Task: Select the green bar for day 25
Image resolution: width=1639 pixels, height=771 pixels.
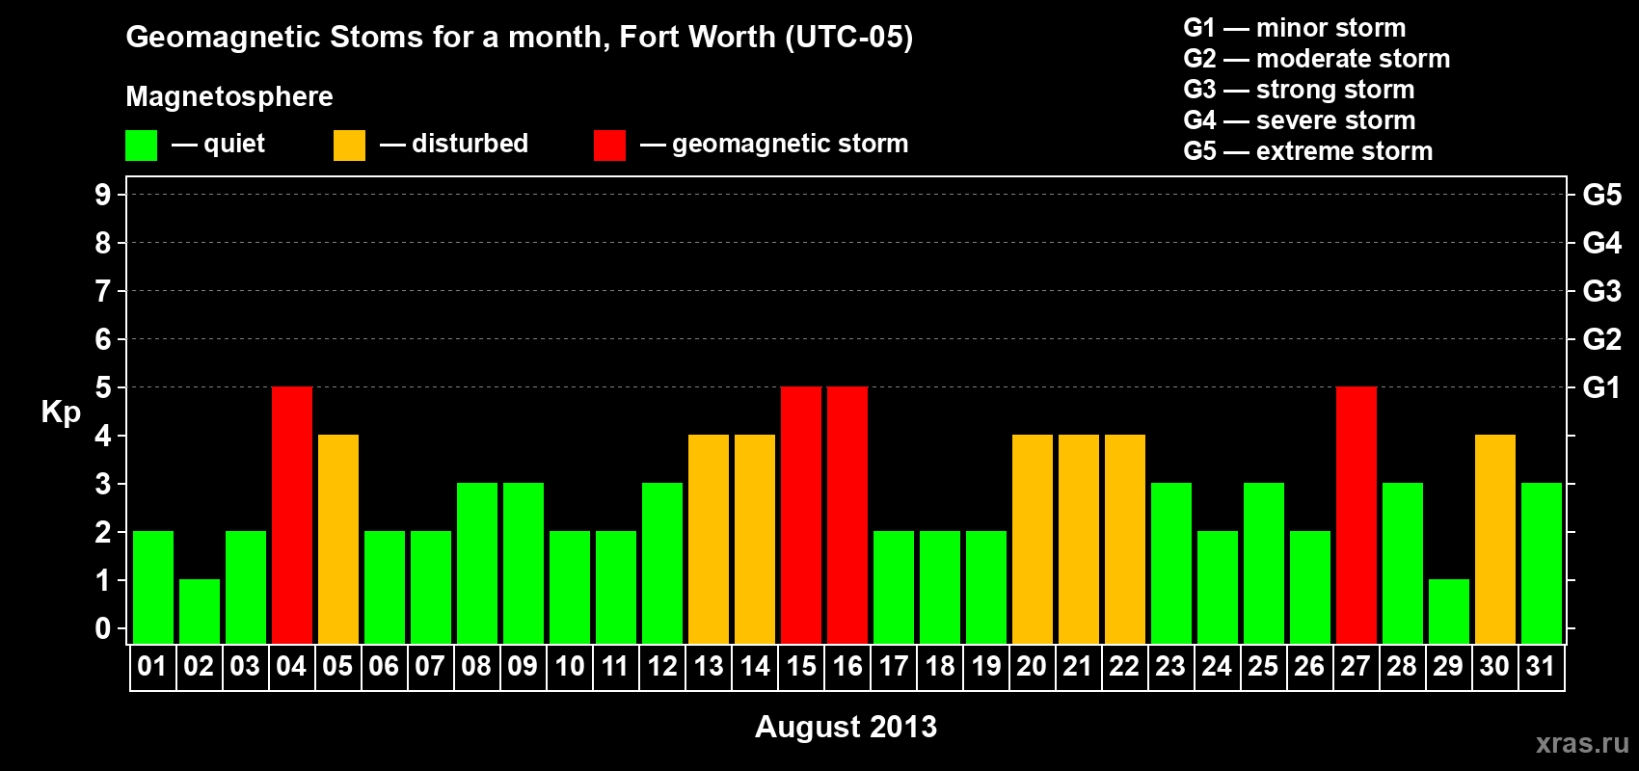Action: 1264,563
